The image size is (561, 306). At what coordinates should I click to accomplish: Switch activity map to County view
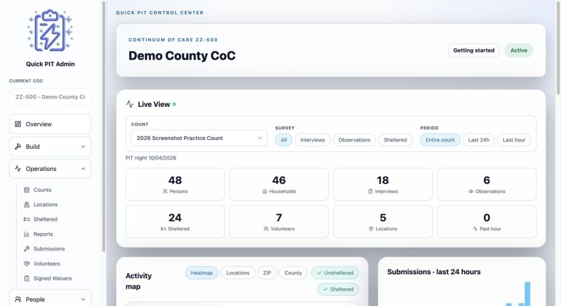pos(293,273)
